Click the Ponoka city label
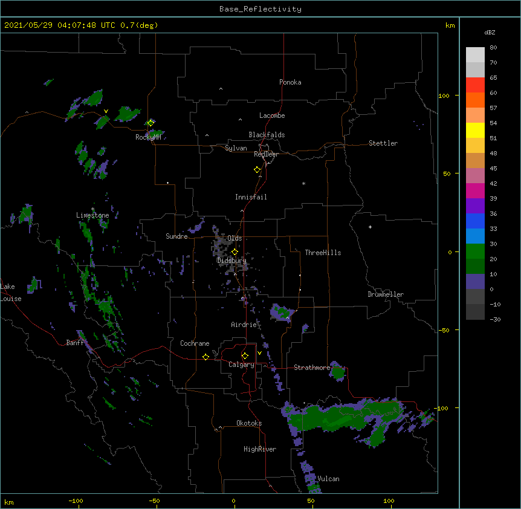521x509 pixels. point(290,82)
